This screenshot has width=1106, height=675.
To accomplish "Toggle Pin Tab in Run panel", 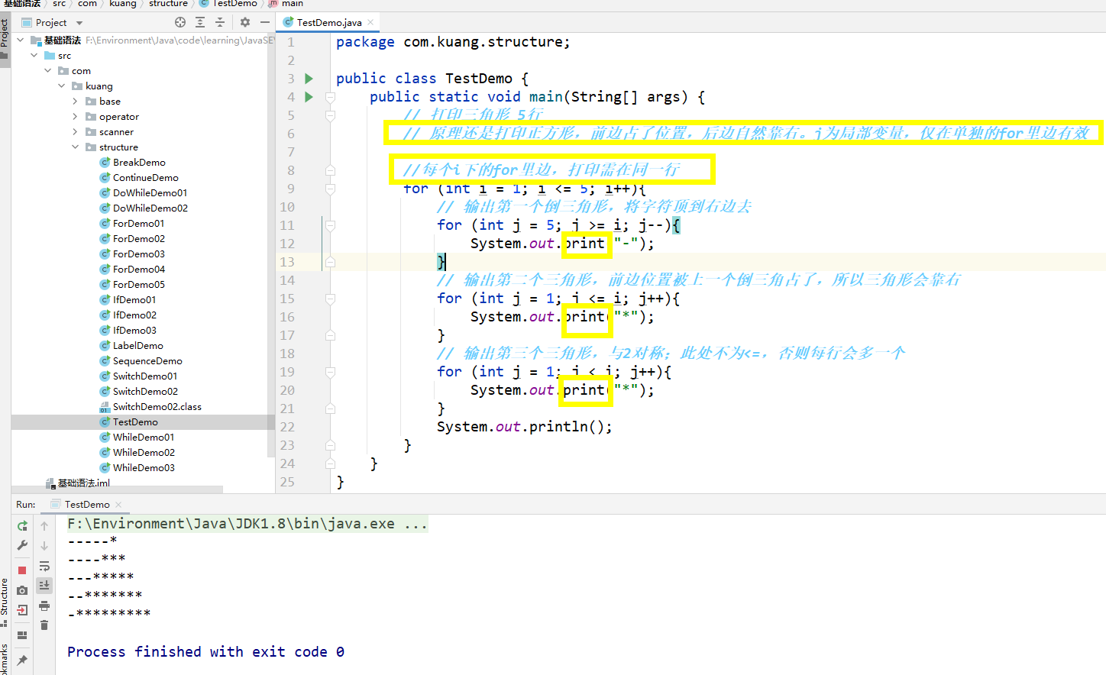I will [x=22, y=660].
